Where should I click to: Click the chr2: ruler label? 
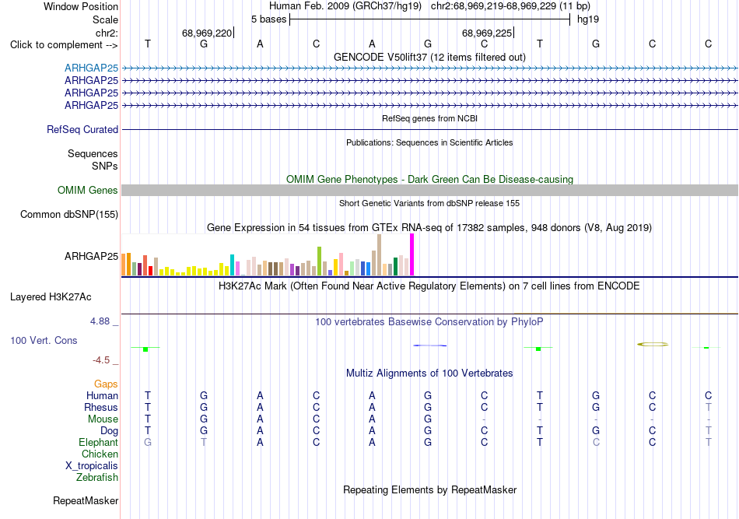(107, 33)
